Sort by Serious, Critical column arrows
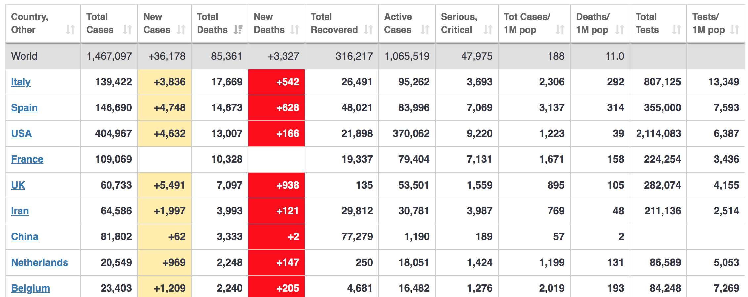Image resolution: width=748 pixels, height=297 pixels. coord(488,30)
